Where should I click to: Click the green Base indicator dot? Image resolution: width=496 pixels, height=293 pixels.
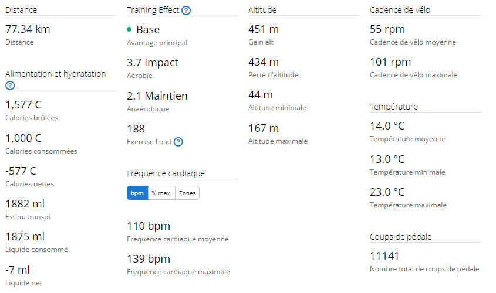point(129,29)
